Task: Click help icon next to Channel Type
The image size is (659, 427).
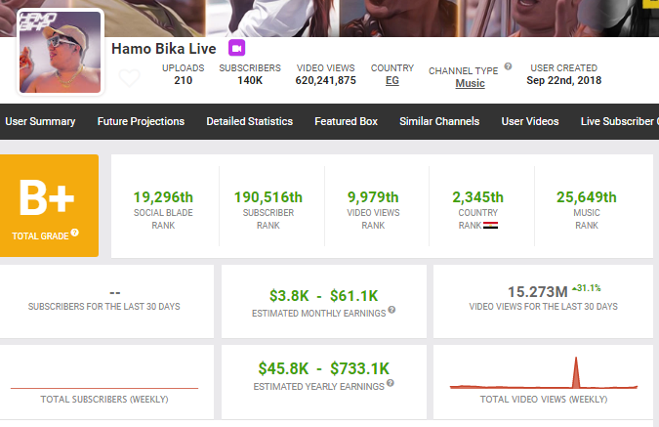Action: 508,67
